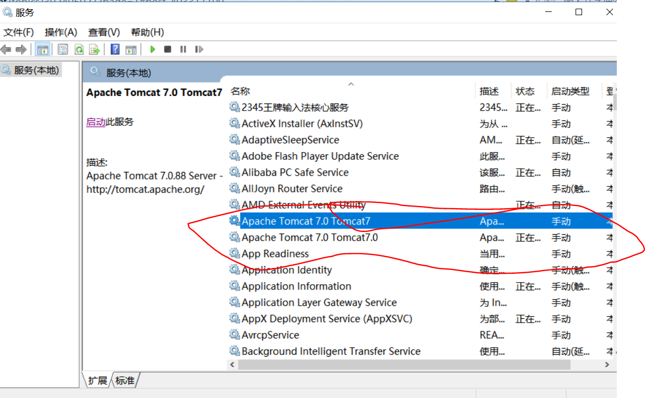Click the Forward arrow toolbar icon
Image resolution: width=645 pixels, height=398 pixels.
[x=21, y=50]
